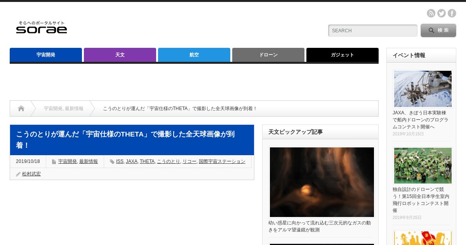The image size is (466, 245).
Task: Open author 松村武宏 link
Action: tap(31, 174)
